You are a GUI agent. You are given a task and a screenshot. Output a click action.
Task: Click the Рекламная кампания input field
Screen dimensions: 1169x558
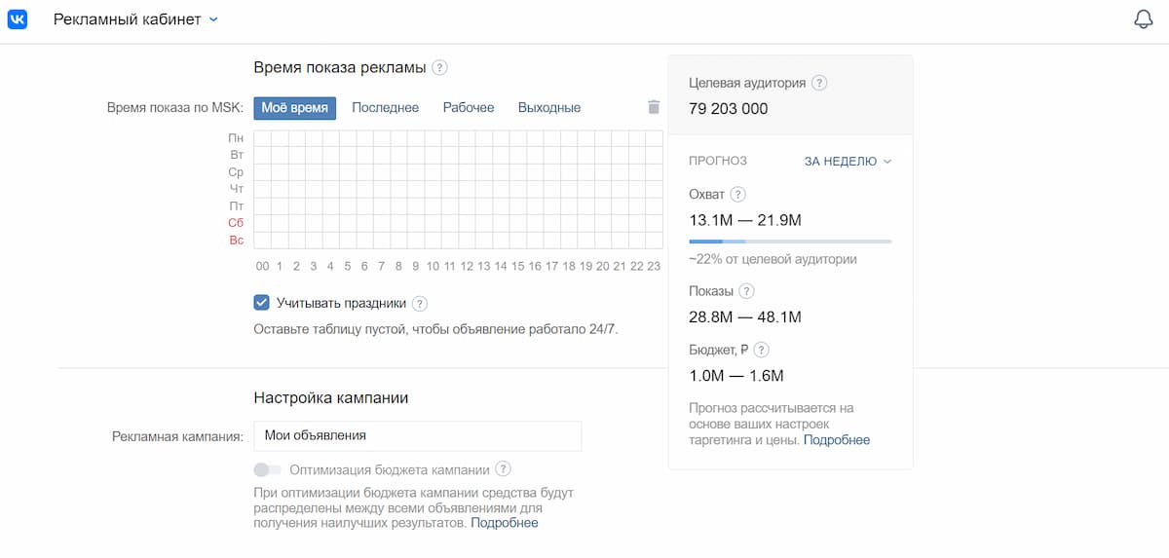click(x=417, y=436)
